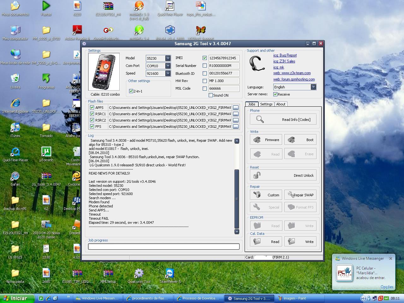Open the Adobe Reader 9 desktop icon
This screenshot has width=404, height=303.
point(77,33)
